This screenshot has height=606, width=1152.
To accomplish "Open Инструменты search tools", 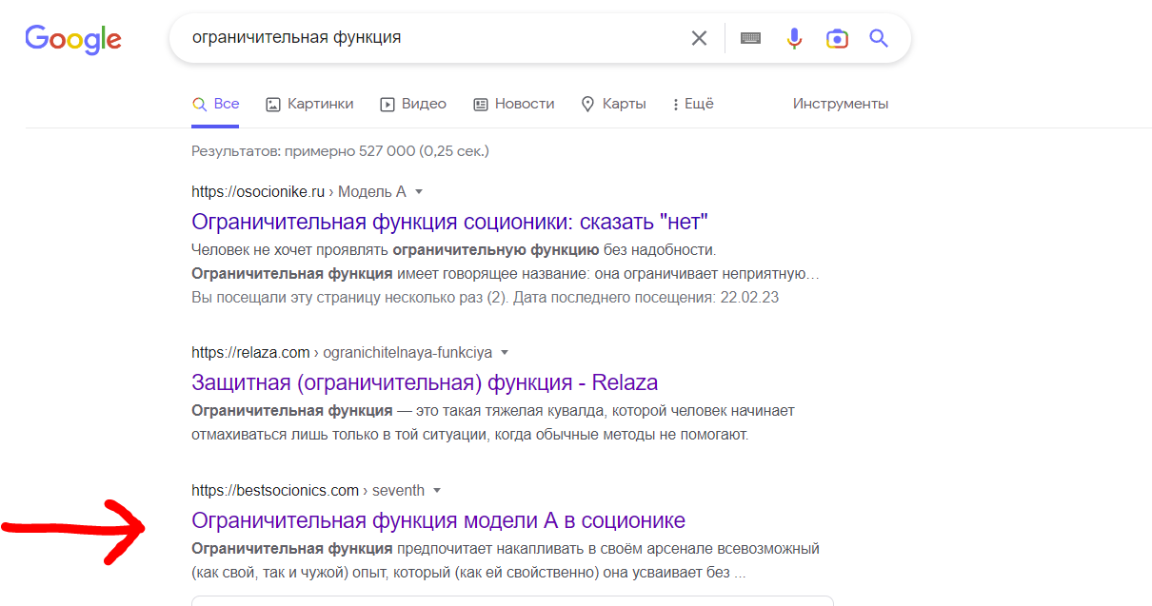I will (841, 104).
